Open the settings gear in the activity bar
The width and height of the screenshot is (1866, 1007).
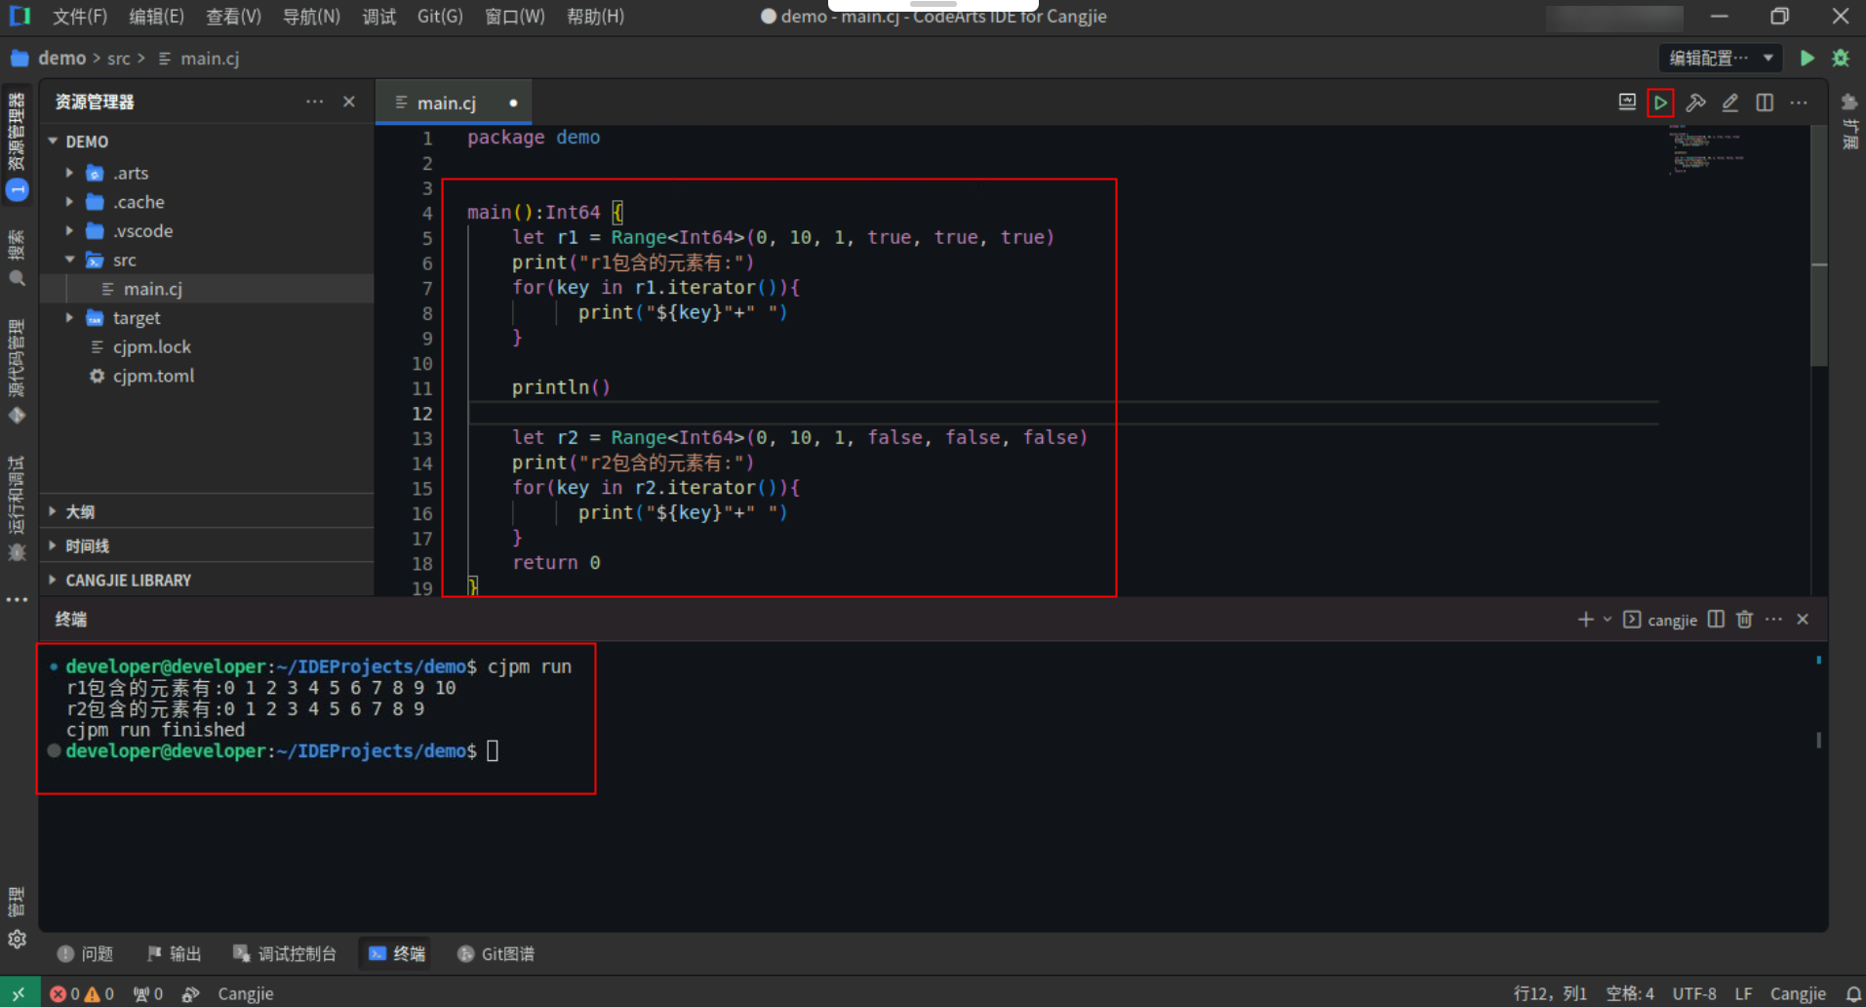pyautogui.click(x=17, y=940)
